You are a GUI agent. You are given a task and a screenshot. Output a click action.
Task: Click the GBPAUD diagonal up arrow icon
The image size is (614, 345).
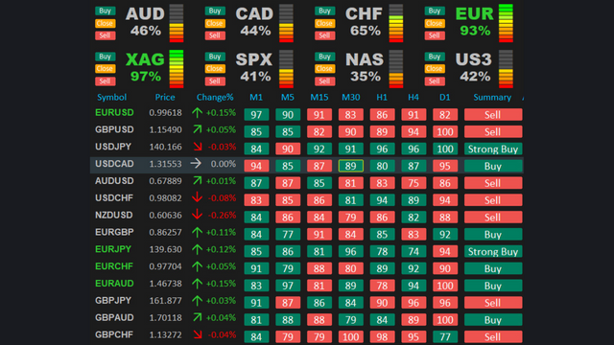[x=198, y=317]
